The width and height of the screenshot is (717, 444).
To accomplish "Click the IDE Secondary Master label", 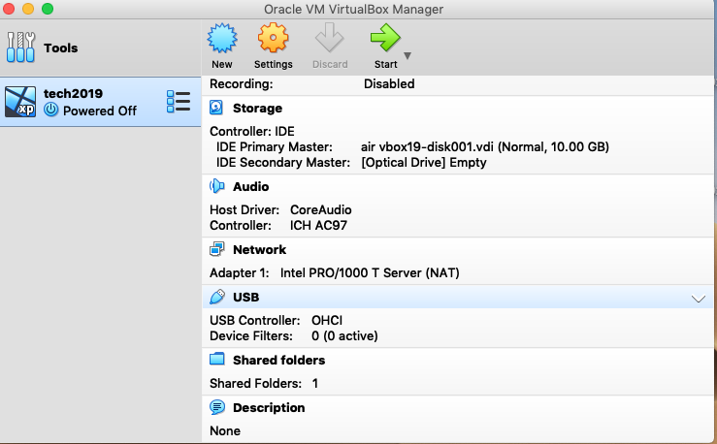I will [283, 163].
